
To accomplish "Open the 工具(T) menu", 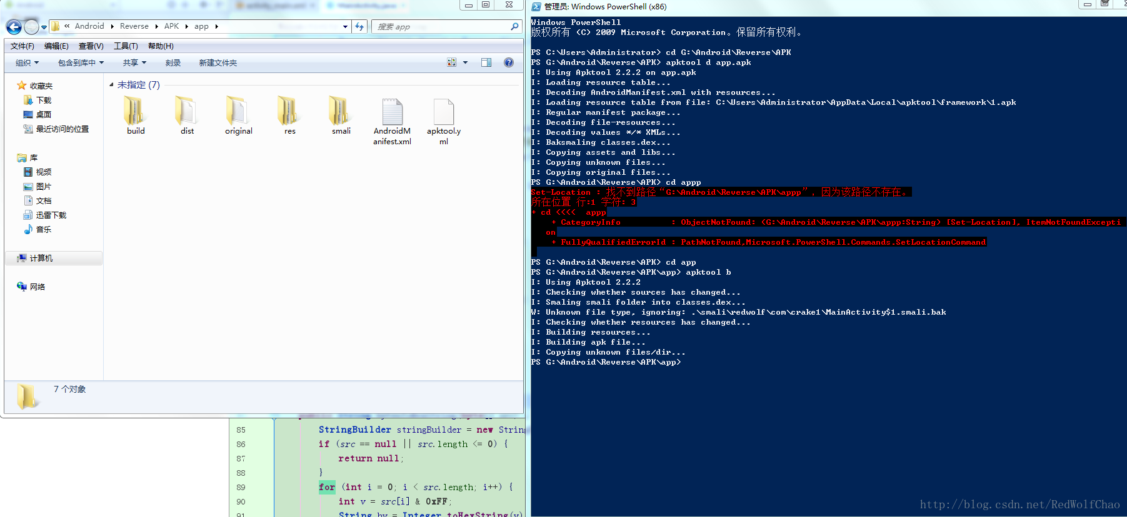I will click(x=126, y=46).
